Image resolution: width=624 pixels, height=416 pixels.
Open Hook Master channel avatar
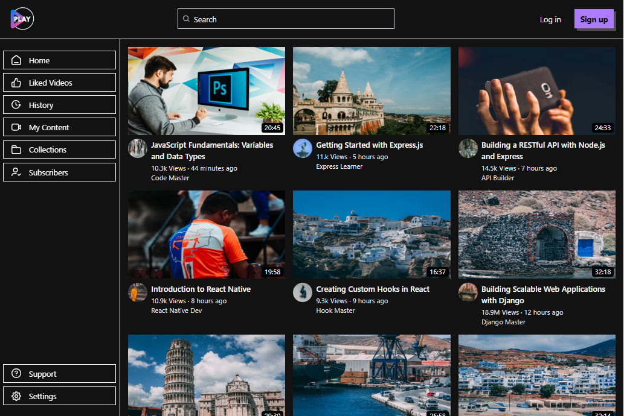(x=303, y=292)
